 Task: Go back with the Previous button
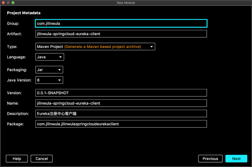point(210,158)
